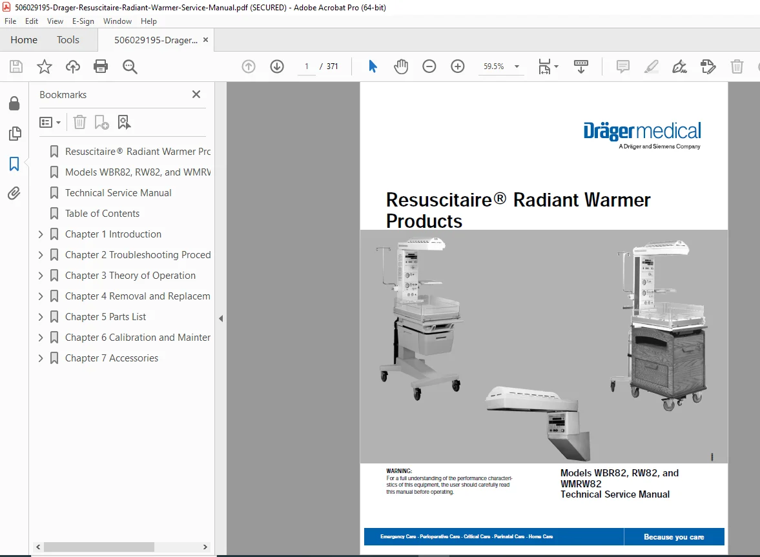The height and width of the screenshot is (557, 760).
Task: Click the stamp/send for signature icon
Action: (x=708, y=66)
